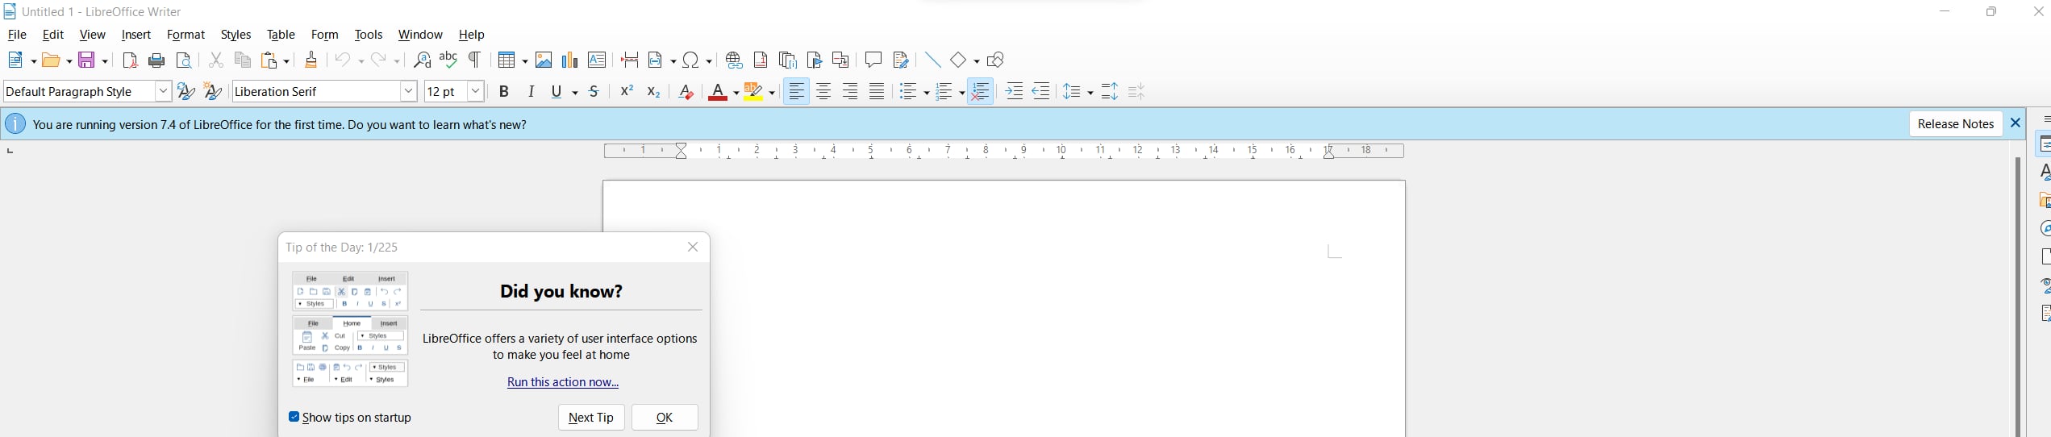
Task: Insert page break icon
Action: (630, 60)
